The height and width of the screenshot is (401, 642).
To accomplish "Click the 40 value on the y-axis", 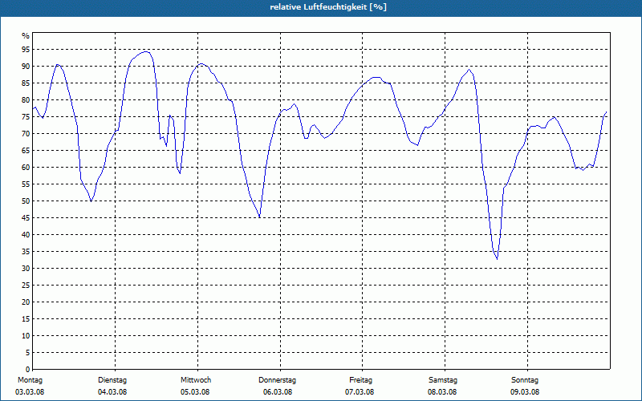I will pyautogui.click(x=26, y=235).
